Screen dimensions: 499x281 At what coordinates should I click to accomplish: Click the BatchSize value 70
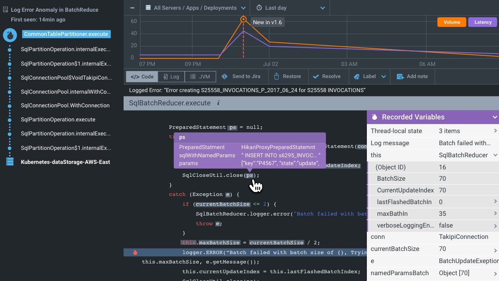442,178
